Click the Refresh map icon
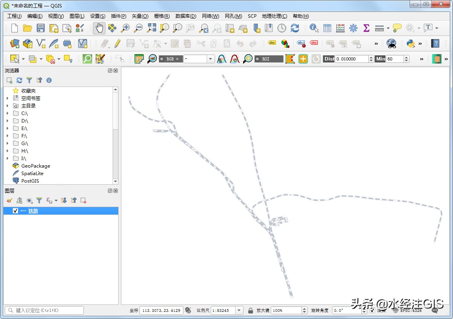 click(x=295, y=28)
